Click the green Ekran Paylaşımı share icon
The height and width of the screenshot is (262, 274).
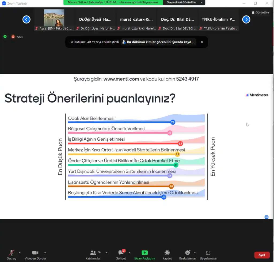click(144, 253)
